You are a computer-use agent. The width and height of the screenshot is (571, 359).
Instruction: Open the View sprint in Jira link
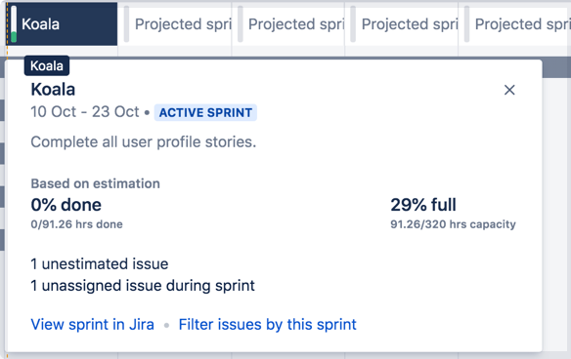pos(93,324)
